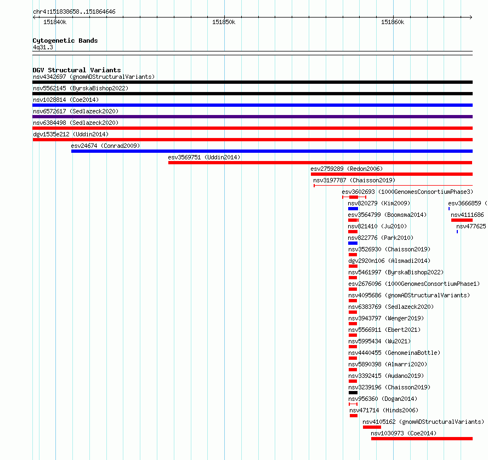Image resolution: width=488 pixels, height=460 pixels.
Task: Select nsv4105162 gnomADStructuralVariants label
Action: pos(423,422)
